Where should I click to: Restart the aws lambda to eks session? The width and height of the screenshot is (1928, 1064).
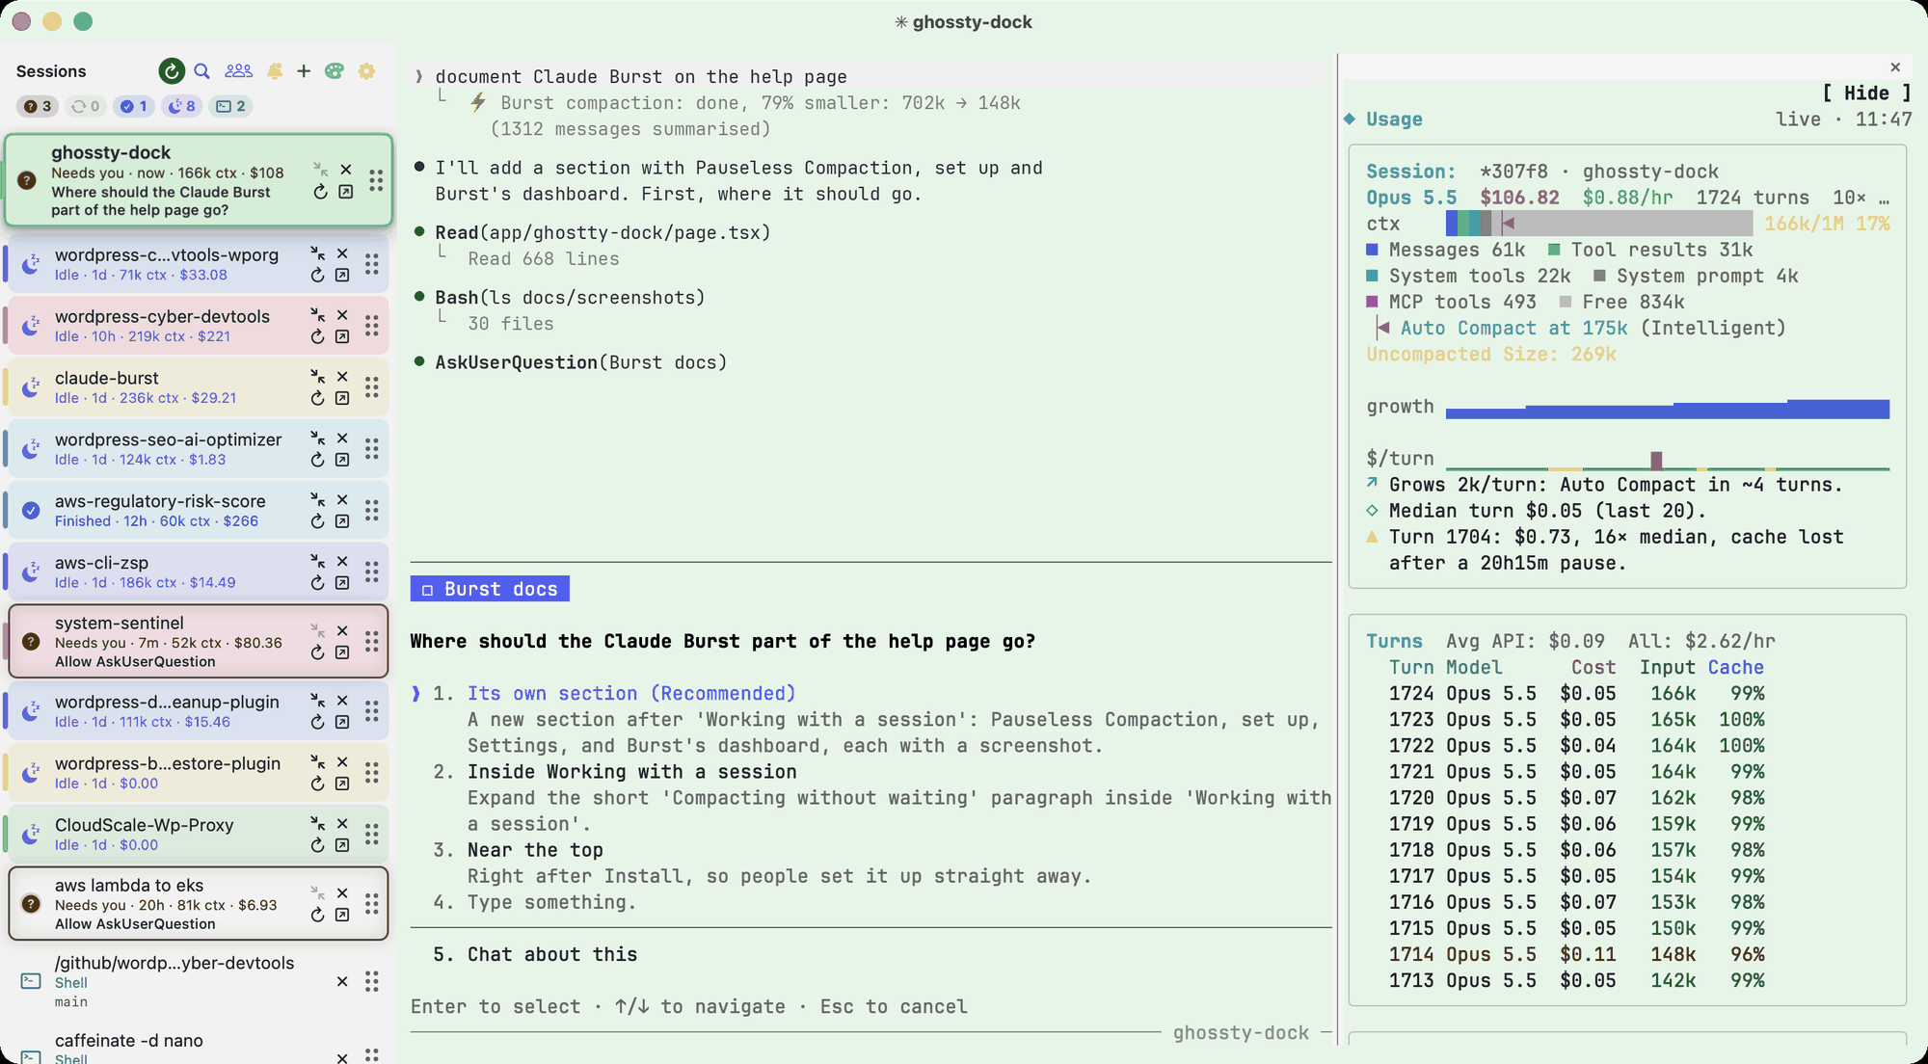(317, 915)
